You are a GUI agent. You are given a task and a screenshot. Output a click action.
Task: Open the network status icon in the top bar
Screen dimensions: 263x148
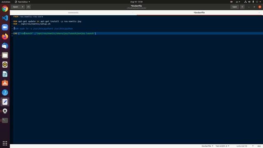tap(245, 2)
